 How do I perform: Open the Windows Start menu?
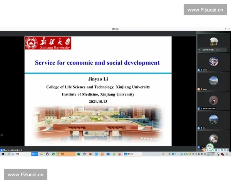[x=3, y=154]
